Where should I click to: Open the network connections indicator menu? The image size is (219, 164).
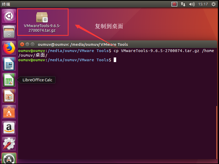[x=183, y=4]
